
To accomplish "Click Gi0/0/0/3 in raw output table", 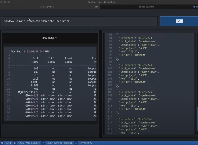I will [x=32, y=106].
